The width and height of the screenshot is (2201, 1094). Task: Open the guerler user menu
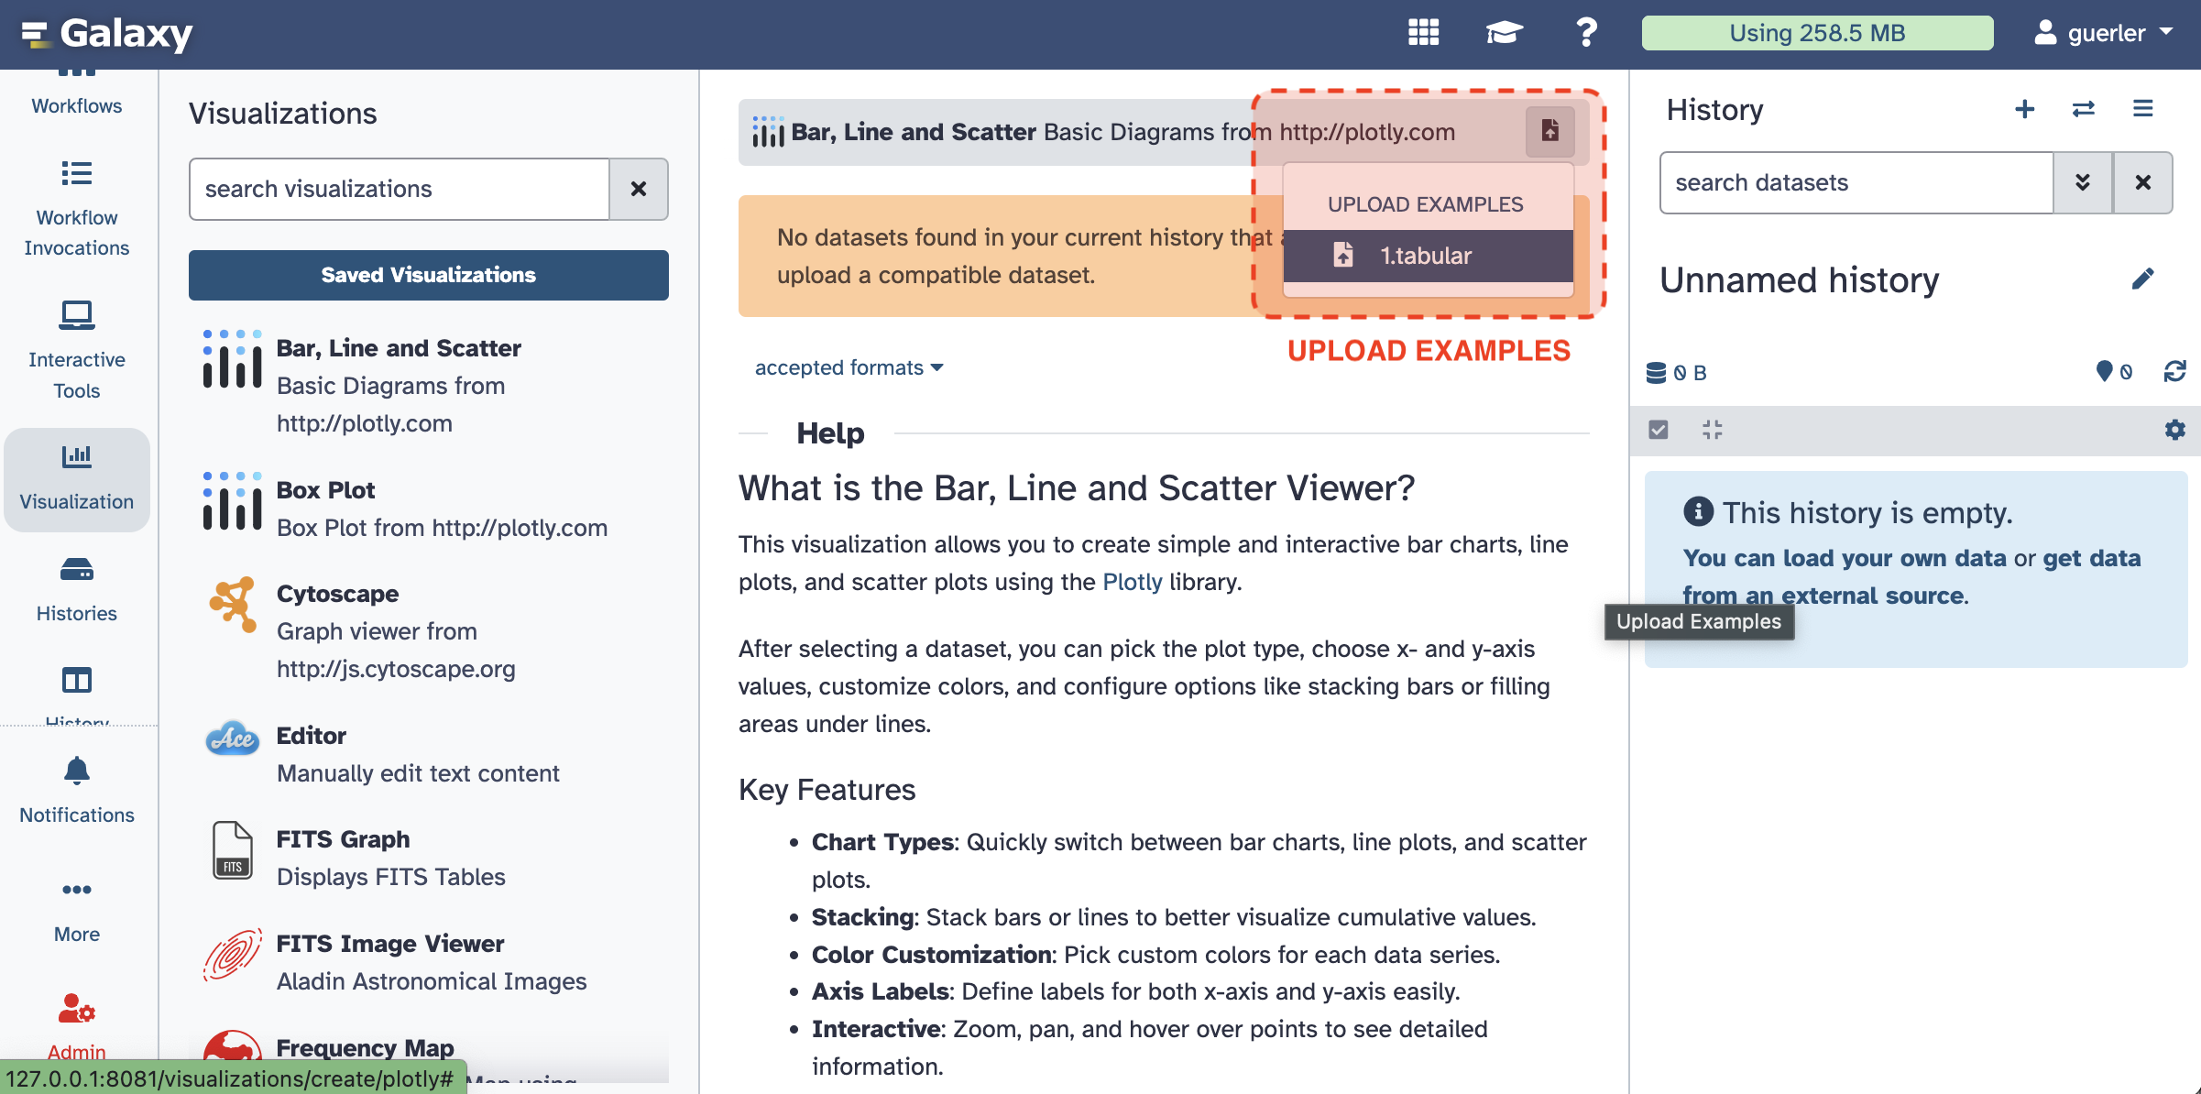(x=2104, y=33)
